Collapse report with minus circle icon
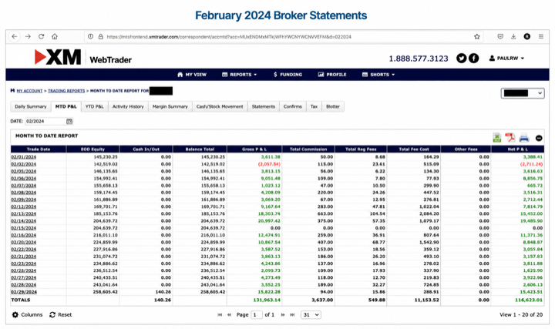Image resolution: width=555 pixels, height=329 pixels. point(539,138)
